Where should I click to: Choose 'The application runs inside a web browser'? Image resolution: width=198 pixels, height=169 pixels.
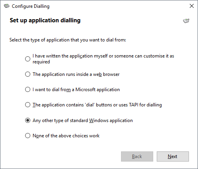(x=27, y=74)
